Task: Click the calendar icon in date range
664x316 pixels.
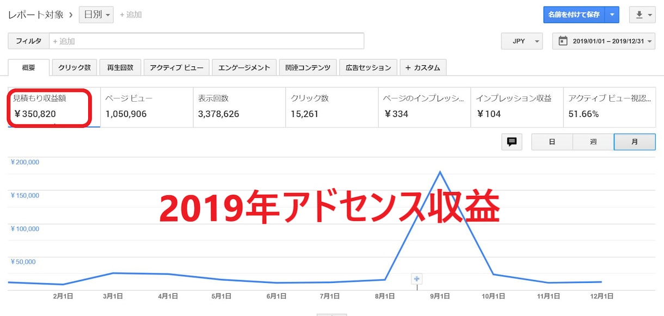Action: [x=563, y=41]
